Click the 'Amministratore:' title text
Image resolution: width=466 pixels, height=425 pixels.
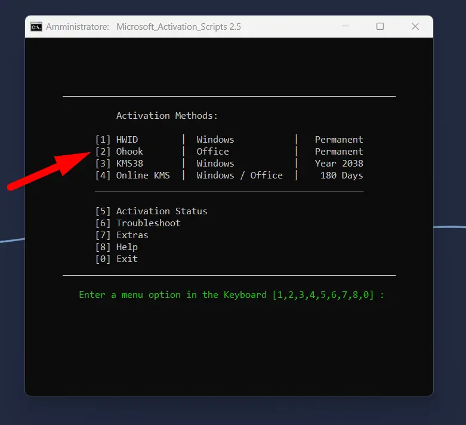78,27
